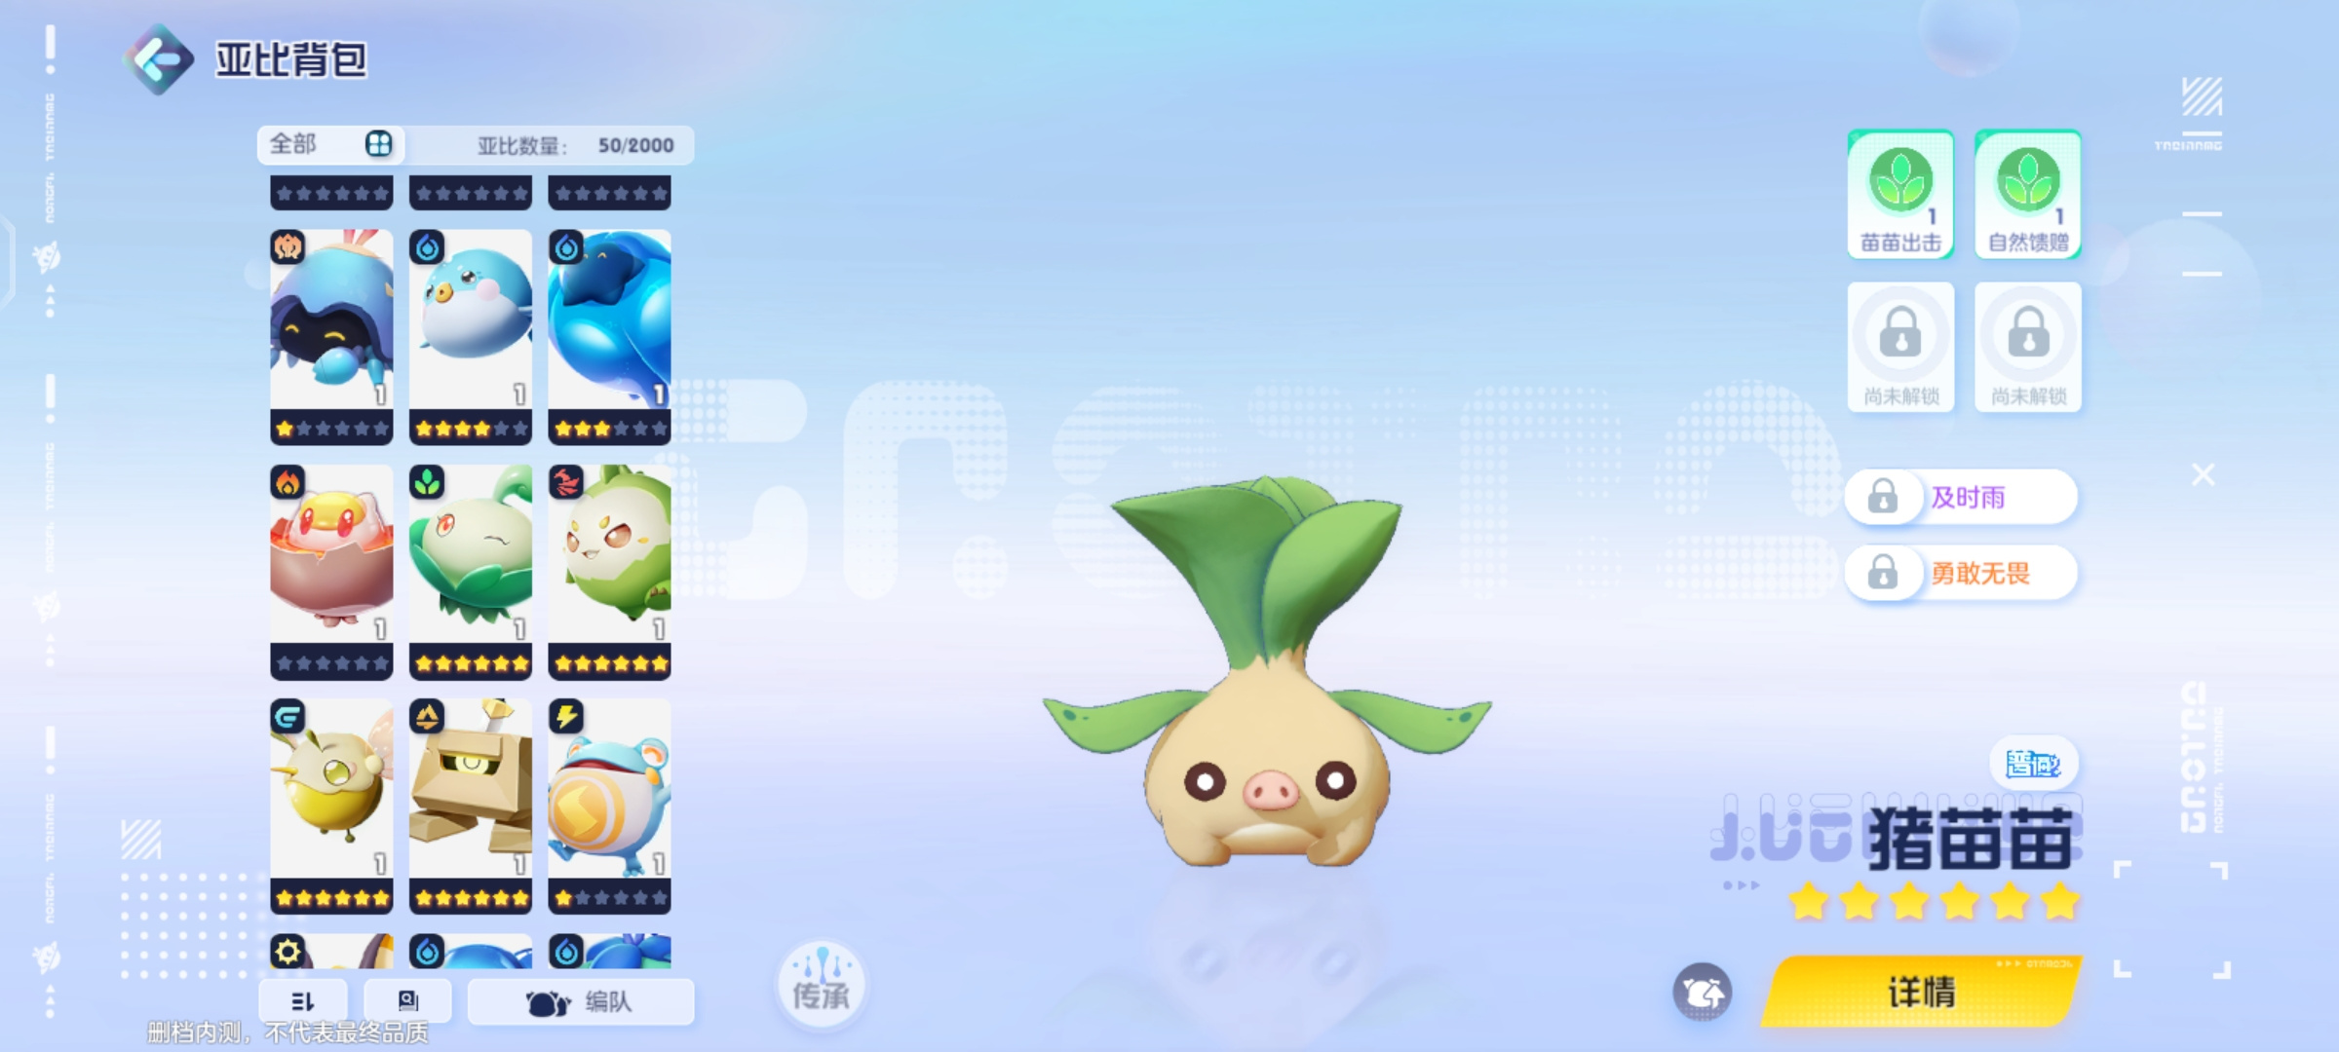This screenshot has height=1052, width=2339.
Task: Select the green grass-type sprout pet card
Action: point(471,572)
